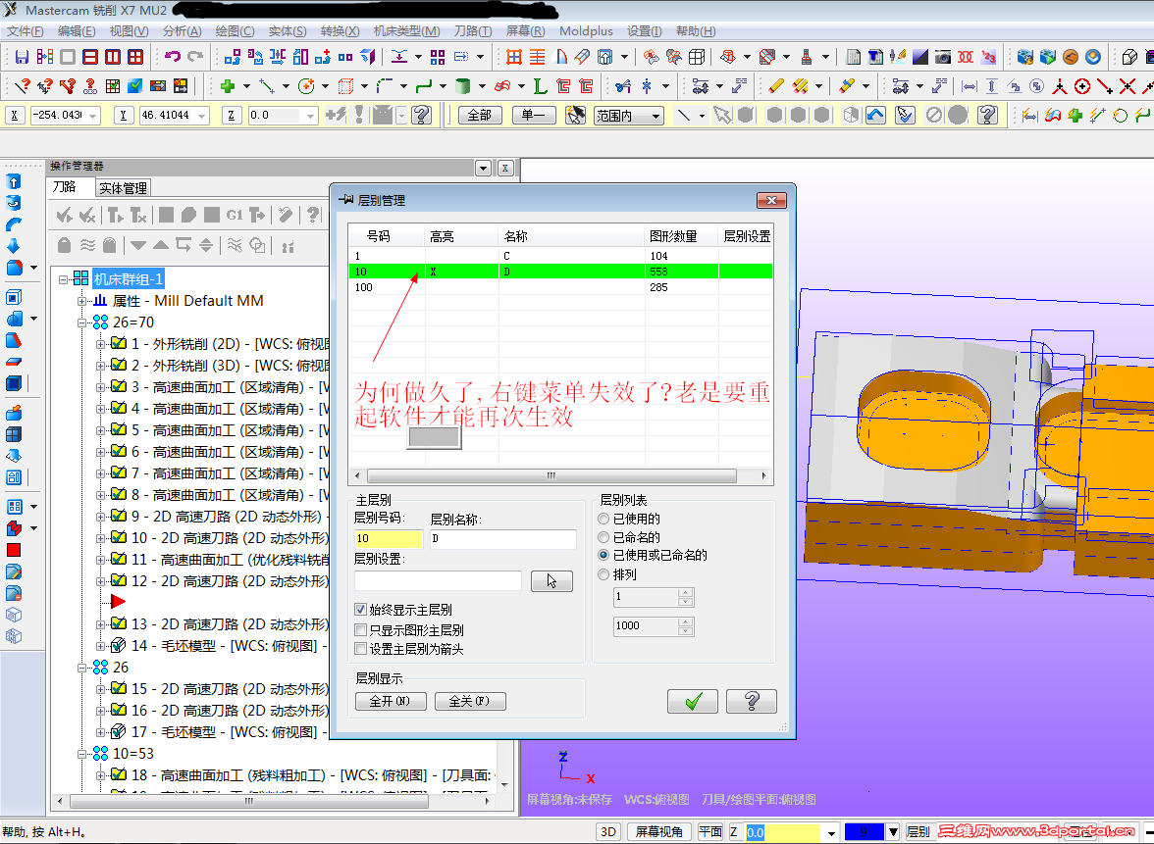Click the green L line creation icon
The width and height of the screenshot is (1154, 844).
click(x=540, y=86)
